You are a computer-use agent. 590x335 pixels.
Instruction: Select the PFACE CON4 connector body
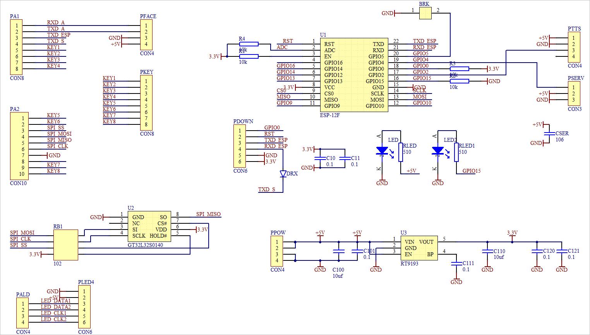coord(146,35)
